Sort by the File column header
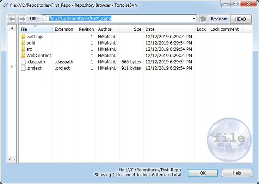 (36, 29)
